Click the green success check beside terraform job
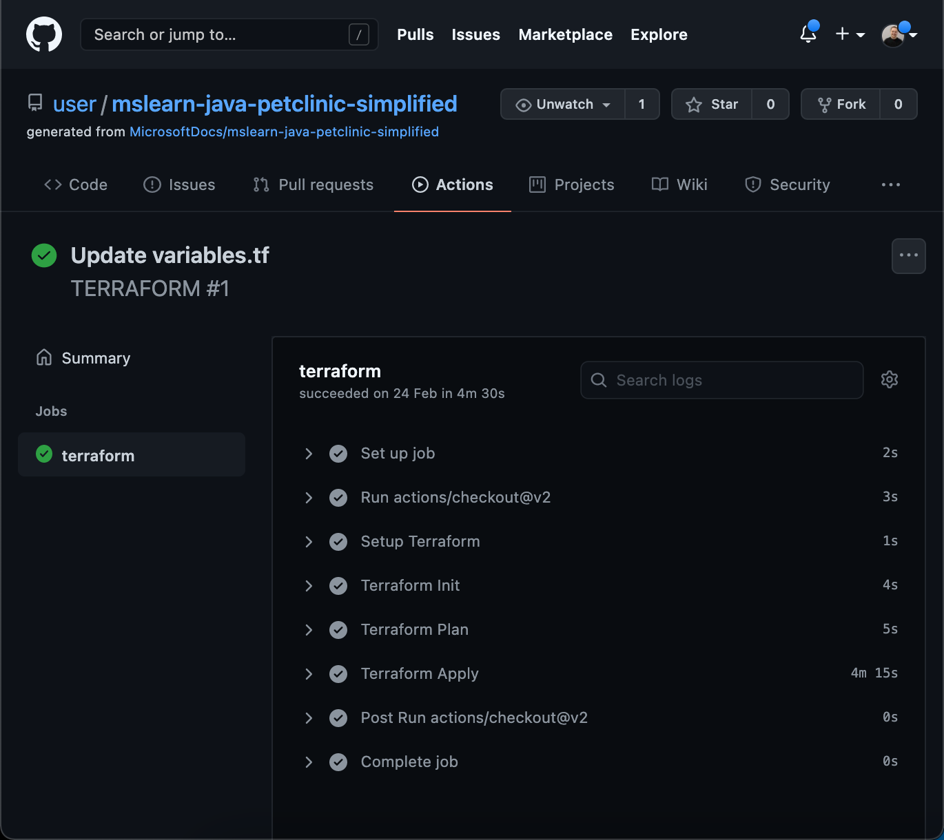 coord(43,454)
